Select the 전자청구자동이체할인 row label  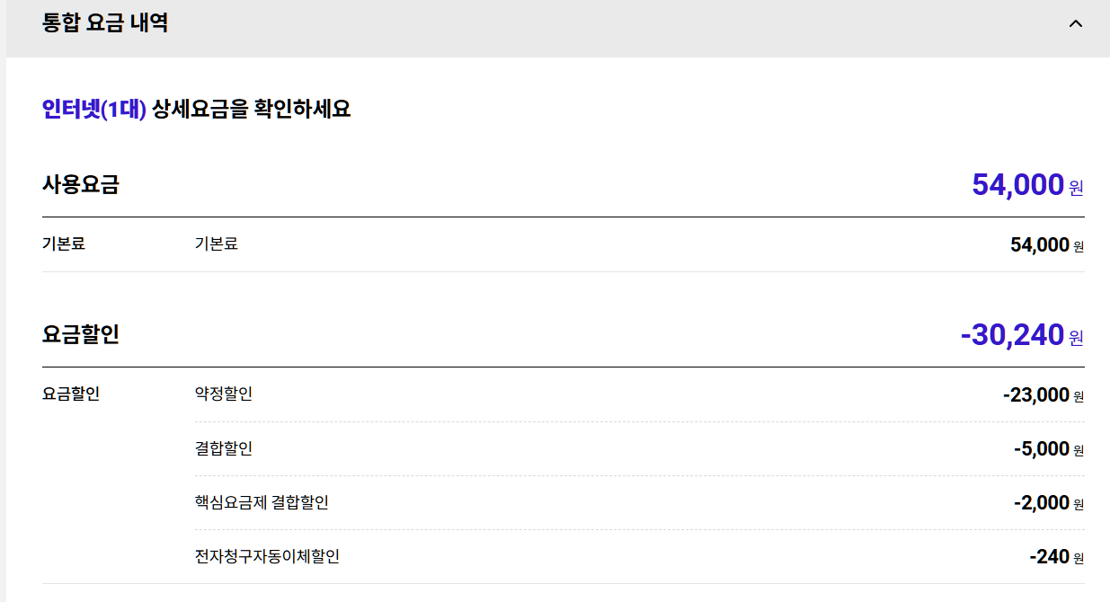pos(267,556)
